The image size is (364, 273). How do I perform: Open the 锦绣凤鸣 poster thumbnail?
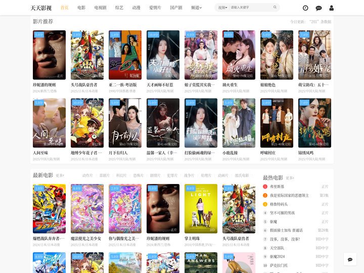[x=314, y=123]
